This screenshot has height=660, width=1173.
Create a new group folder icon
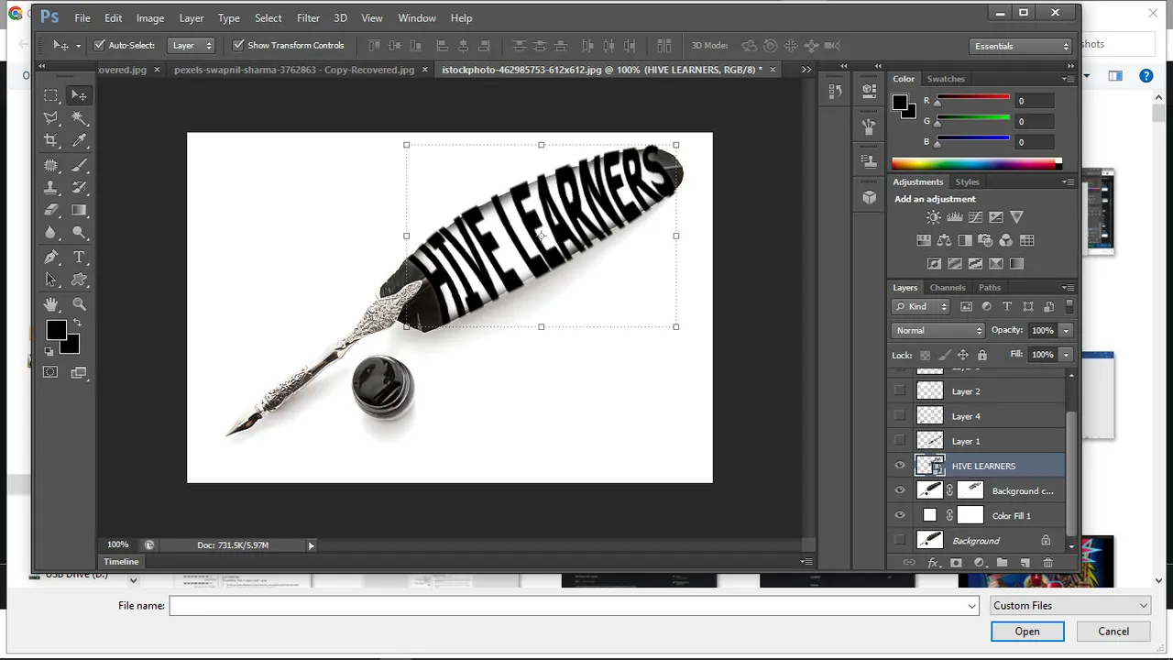1002,562
